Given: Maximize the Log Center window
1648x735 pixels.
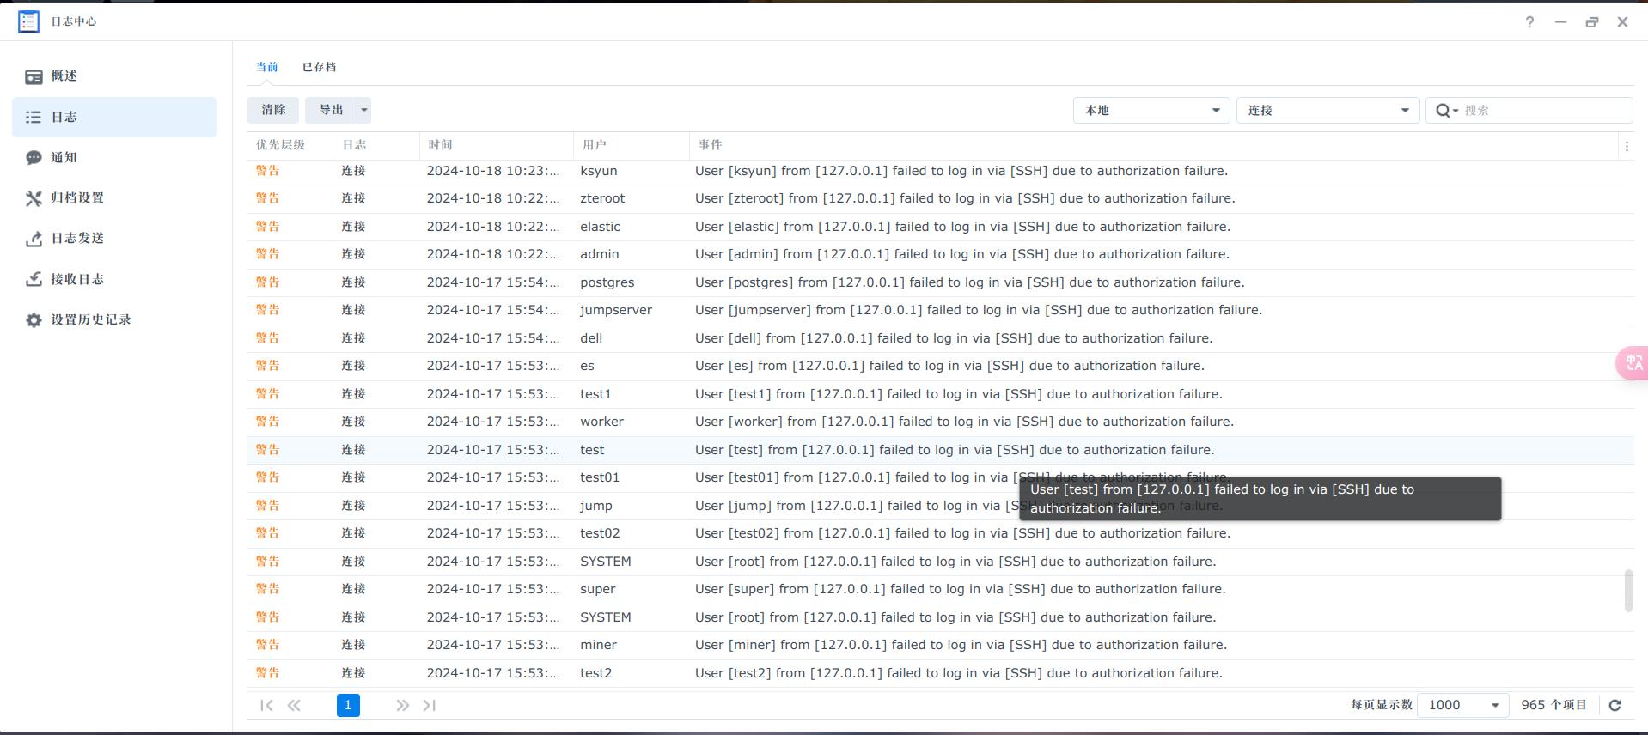Looking at the screenshot, I should [1591, 22].
